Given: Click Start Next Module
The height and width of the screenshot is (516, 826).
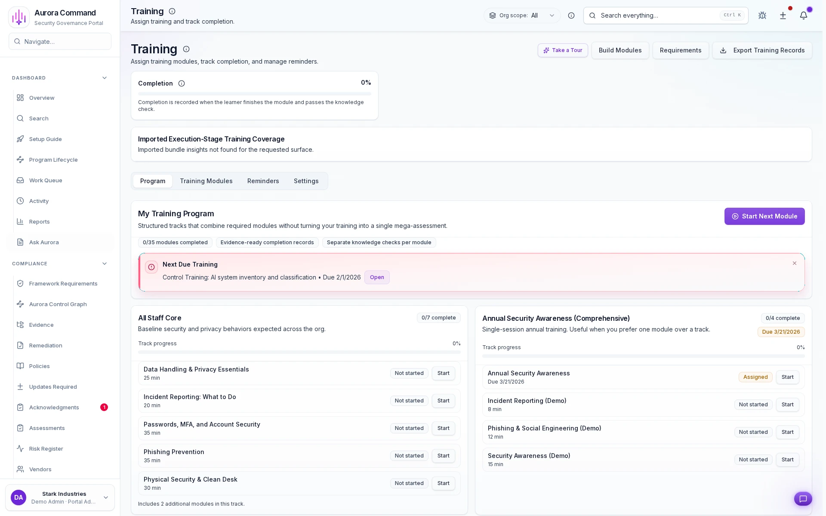Looking at the screenshot, I should 764,216.
